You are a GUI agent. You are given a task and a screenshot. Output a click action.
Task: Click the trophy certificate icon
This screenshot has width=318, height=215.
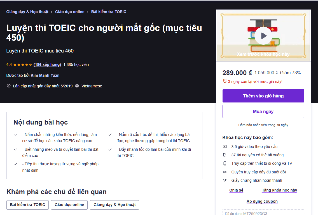225,180
